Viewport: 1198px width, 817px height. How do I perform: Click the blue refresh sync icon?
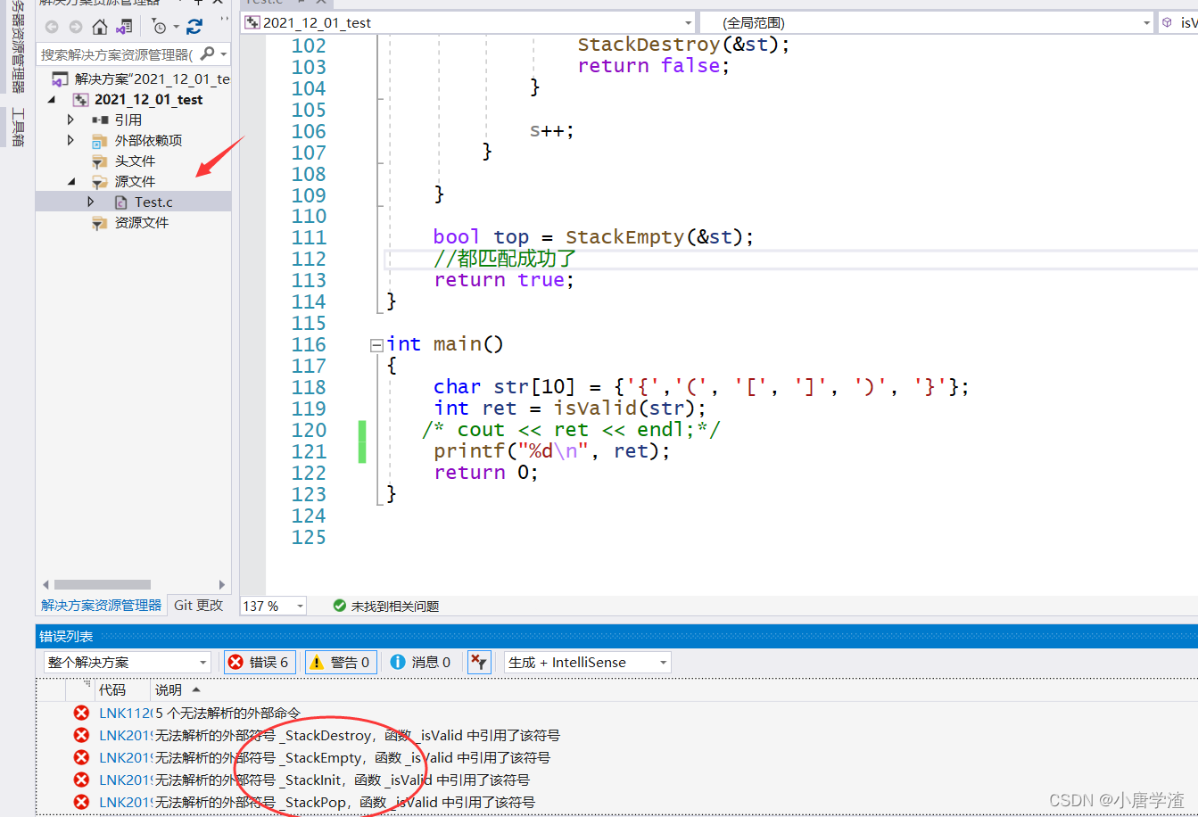click(x=194, y=27)
